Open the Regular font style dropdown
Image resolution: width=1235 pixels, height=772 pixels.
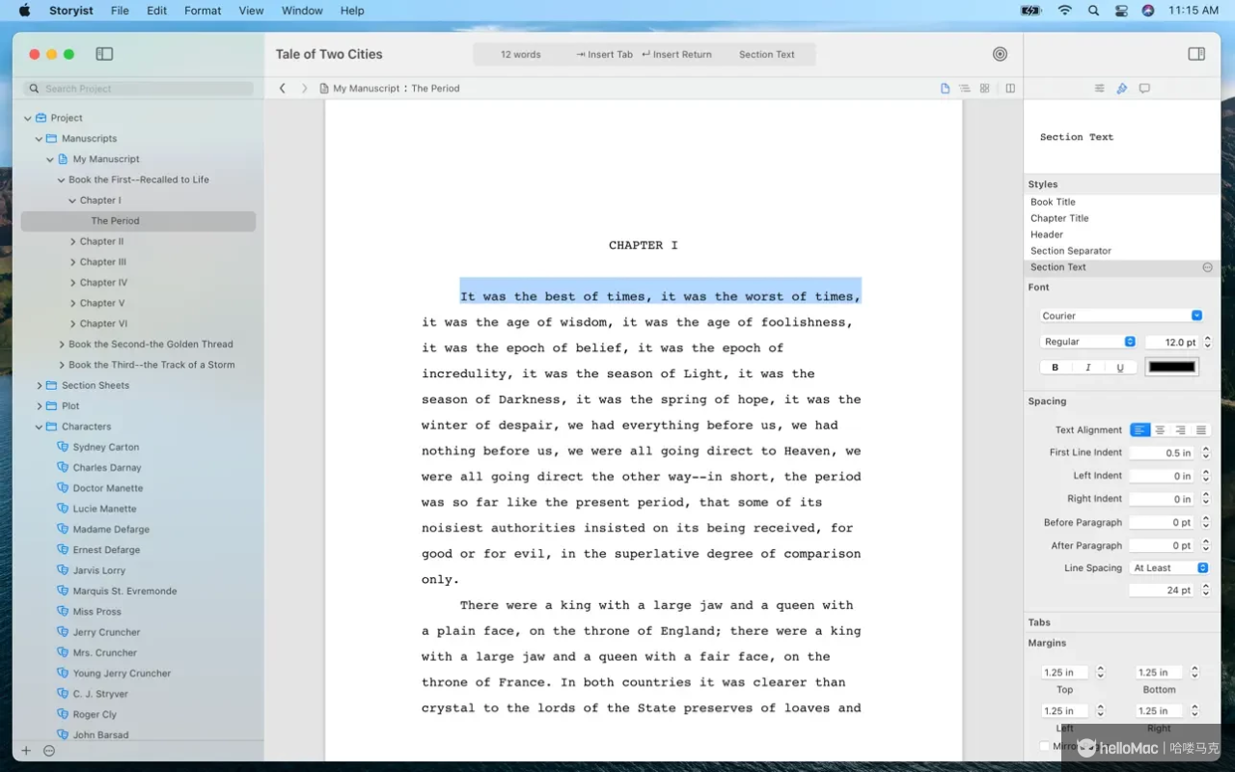tap(1089, 342)
